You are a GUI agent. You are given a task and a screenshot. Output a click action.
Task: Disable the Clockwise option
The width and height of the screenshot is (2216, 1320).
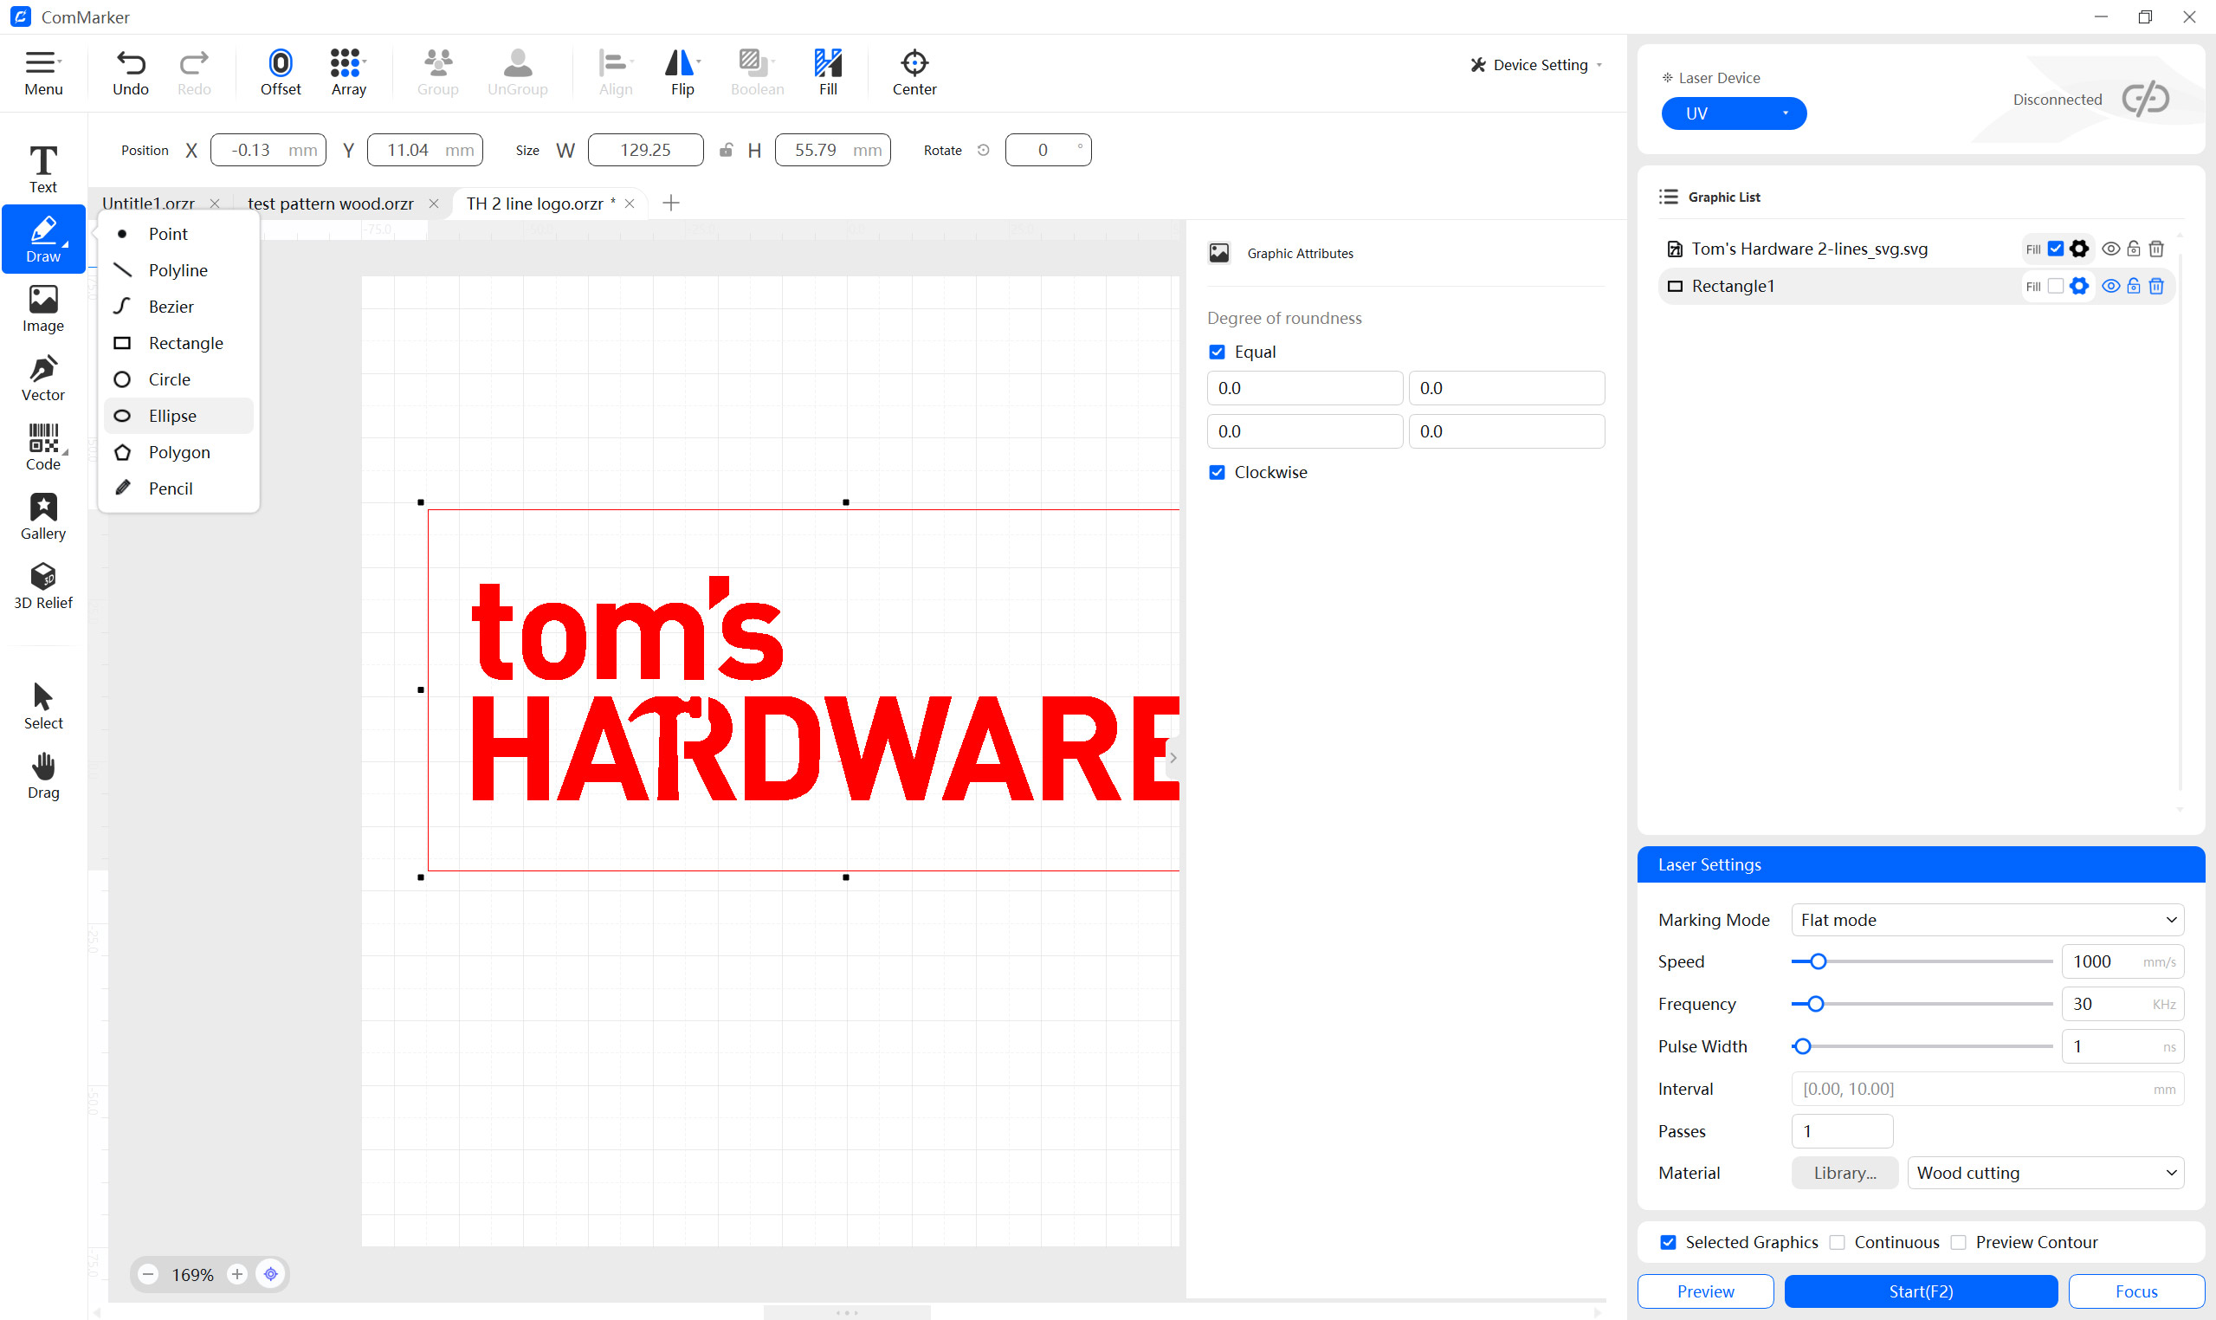1217,472
